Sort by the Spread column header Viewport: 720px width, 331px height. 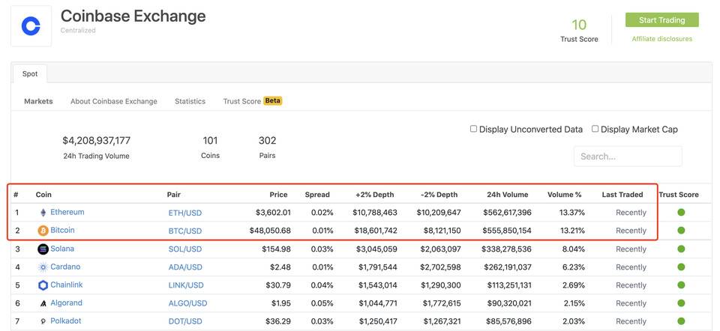pos(317,195)
